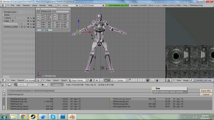Open window type selector in top header

coord(3,5)
